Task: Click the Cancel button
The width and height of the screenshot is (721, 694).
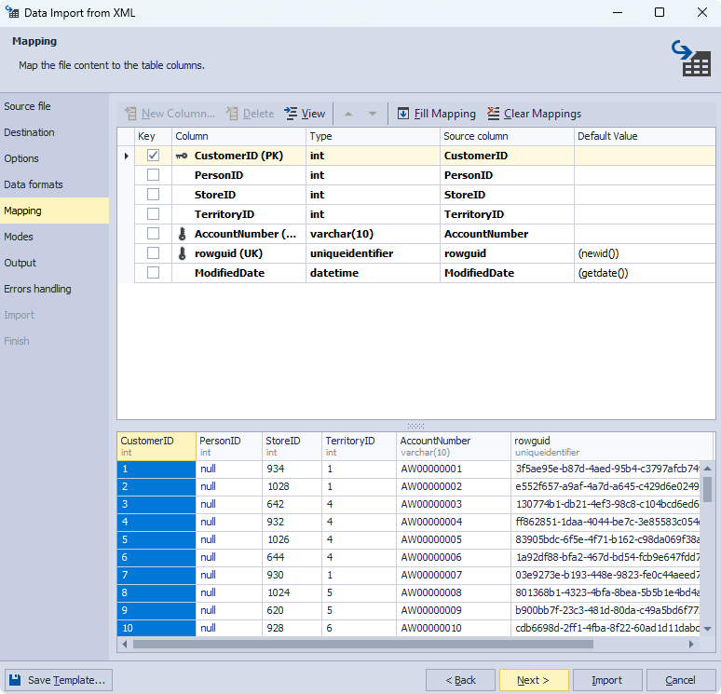Action: point(681,680)
